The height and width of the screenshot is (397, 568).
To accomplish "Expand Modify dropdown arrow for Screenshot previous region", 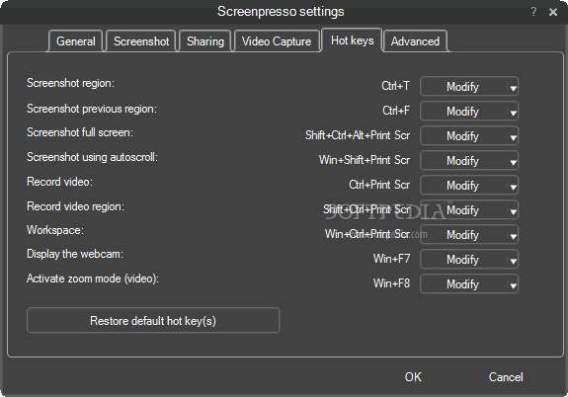I will click(x=513, y=112).
